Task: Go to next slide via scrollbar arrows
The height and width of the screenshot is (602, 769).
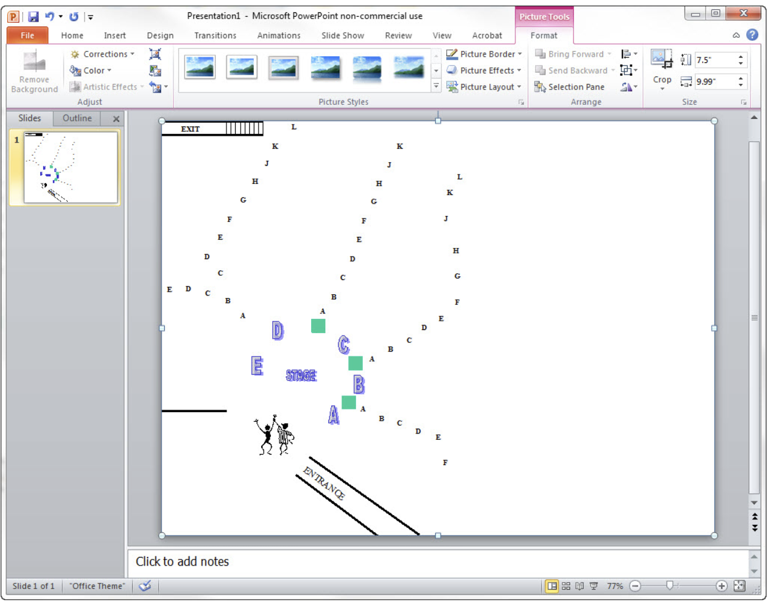Action: coord(754,527)
